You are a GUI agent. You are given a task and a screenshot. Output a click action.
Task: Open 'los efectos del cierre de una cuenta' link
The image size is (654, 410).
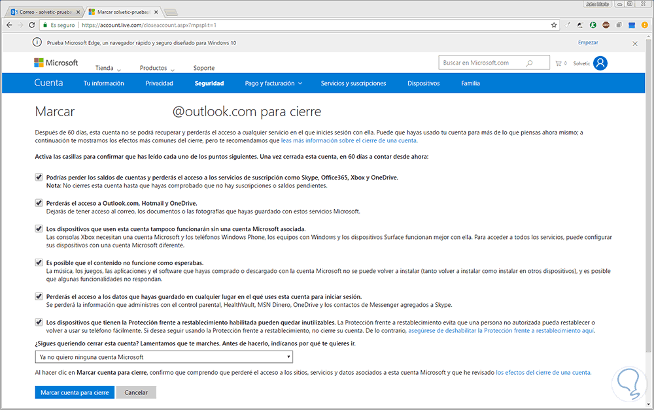click(x=543, y=373)
